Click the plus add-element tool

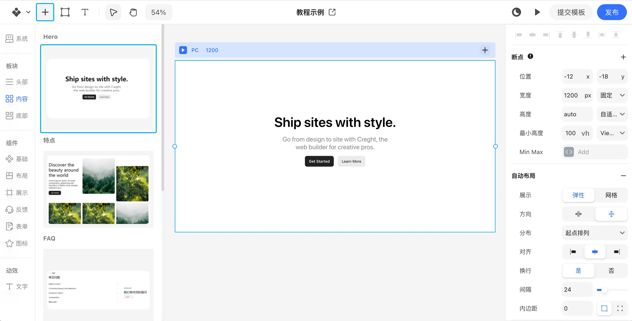[x=45, y=12]
